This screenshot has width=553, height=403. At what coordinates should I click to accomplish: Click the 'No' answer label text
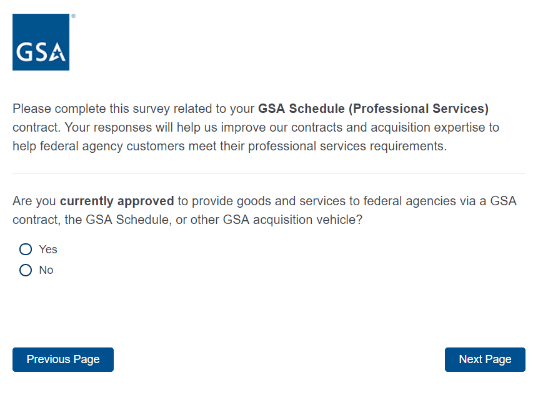tap(46, 270)
